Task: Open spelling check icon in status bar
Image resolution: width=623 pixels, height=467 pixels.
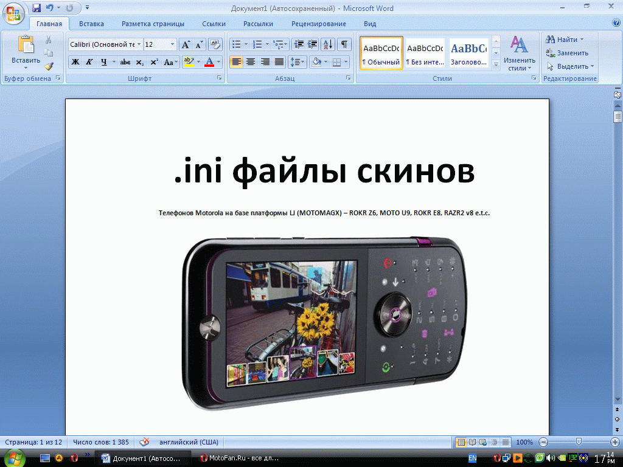Action: pos(144,442)
